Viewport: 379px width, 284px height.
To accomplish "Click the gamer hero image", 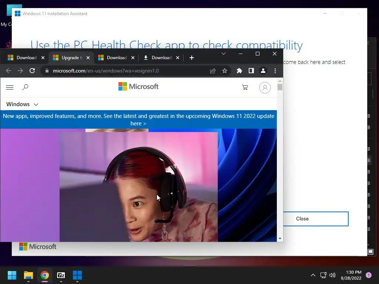I will pyautogui.click(x=138, y=187).
